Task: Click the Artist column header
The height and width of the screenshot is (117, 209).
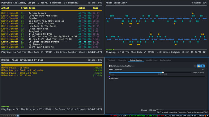Action: [x=5, y=8]
